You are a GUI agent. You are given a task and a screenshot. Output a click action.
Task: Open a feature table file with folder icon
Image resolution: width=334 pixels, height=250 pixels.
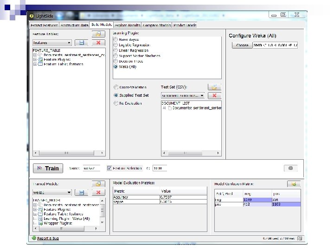(98, 34)
